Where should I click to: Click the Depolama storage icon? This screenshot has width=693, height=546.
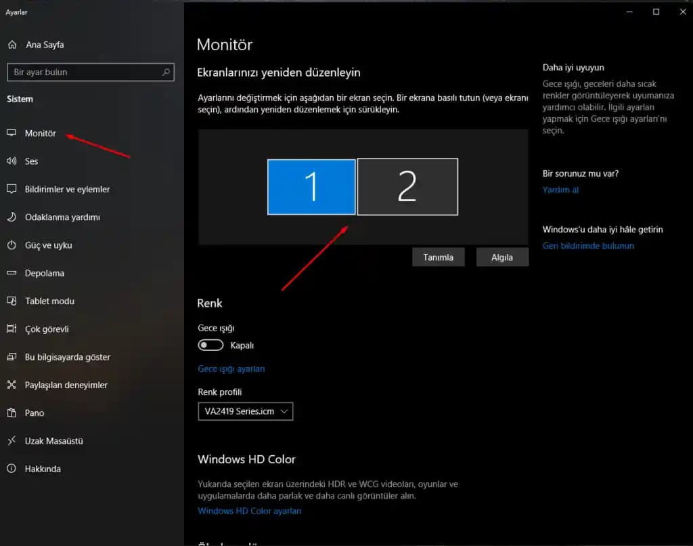[x=12, y=273]
